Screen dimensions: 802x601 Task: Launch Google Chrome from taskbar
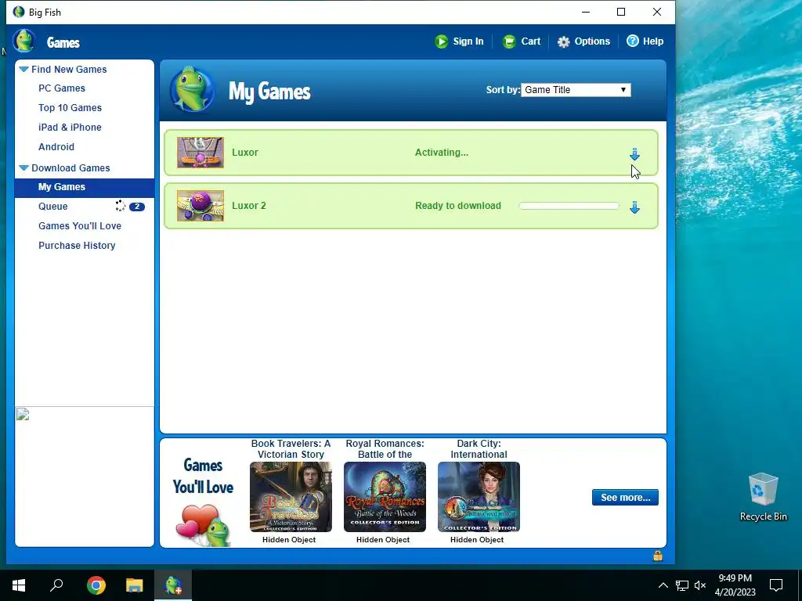tap(96, 585)
